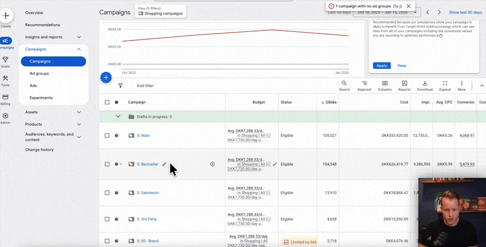Click the Fix it link in notification
This screenshot has height=247, width=486.
tap(397, 6)
